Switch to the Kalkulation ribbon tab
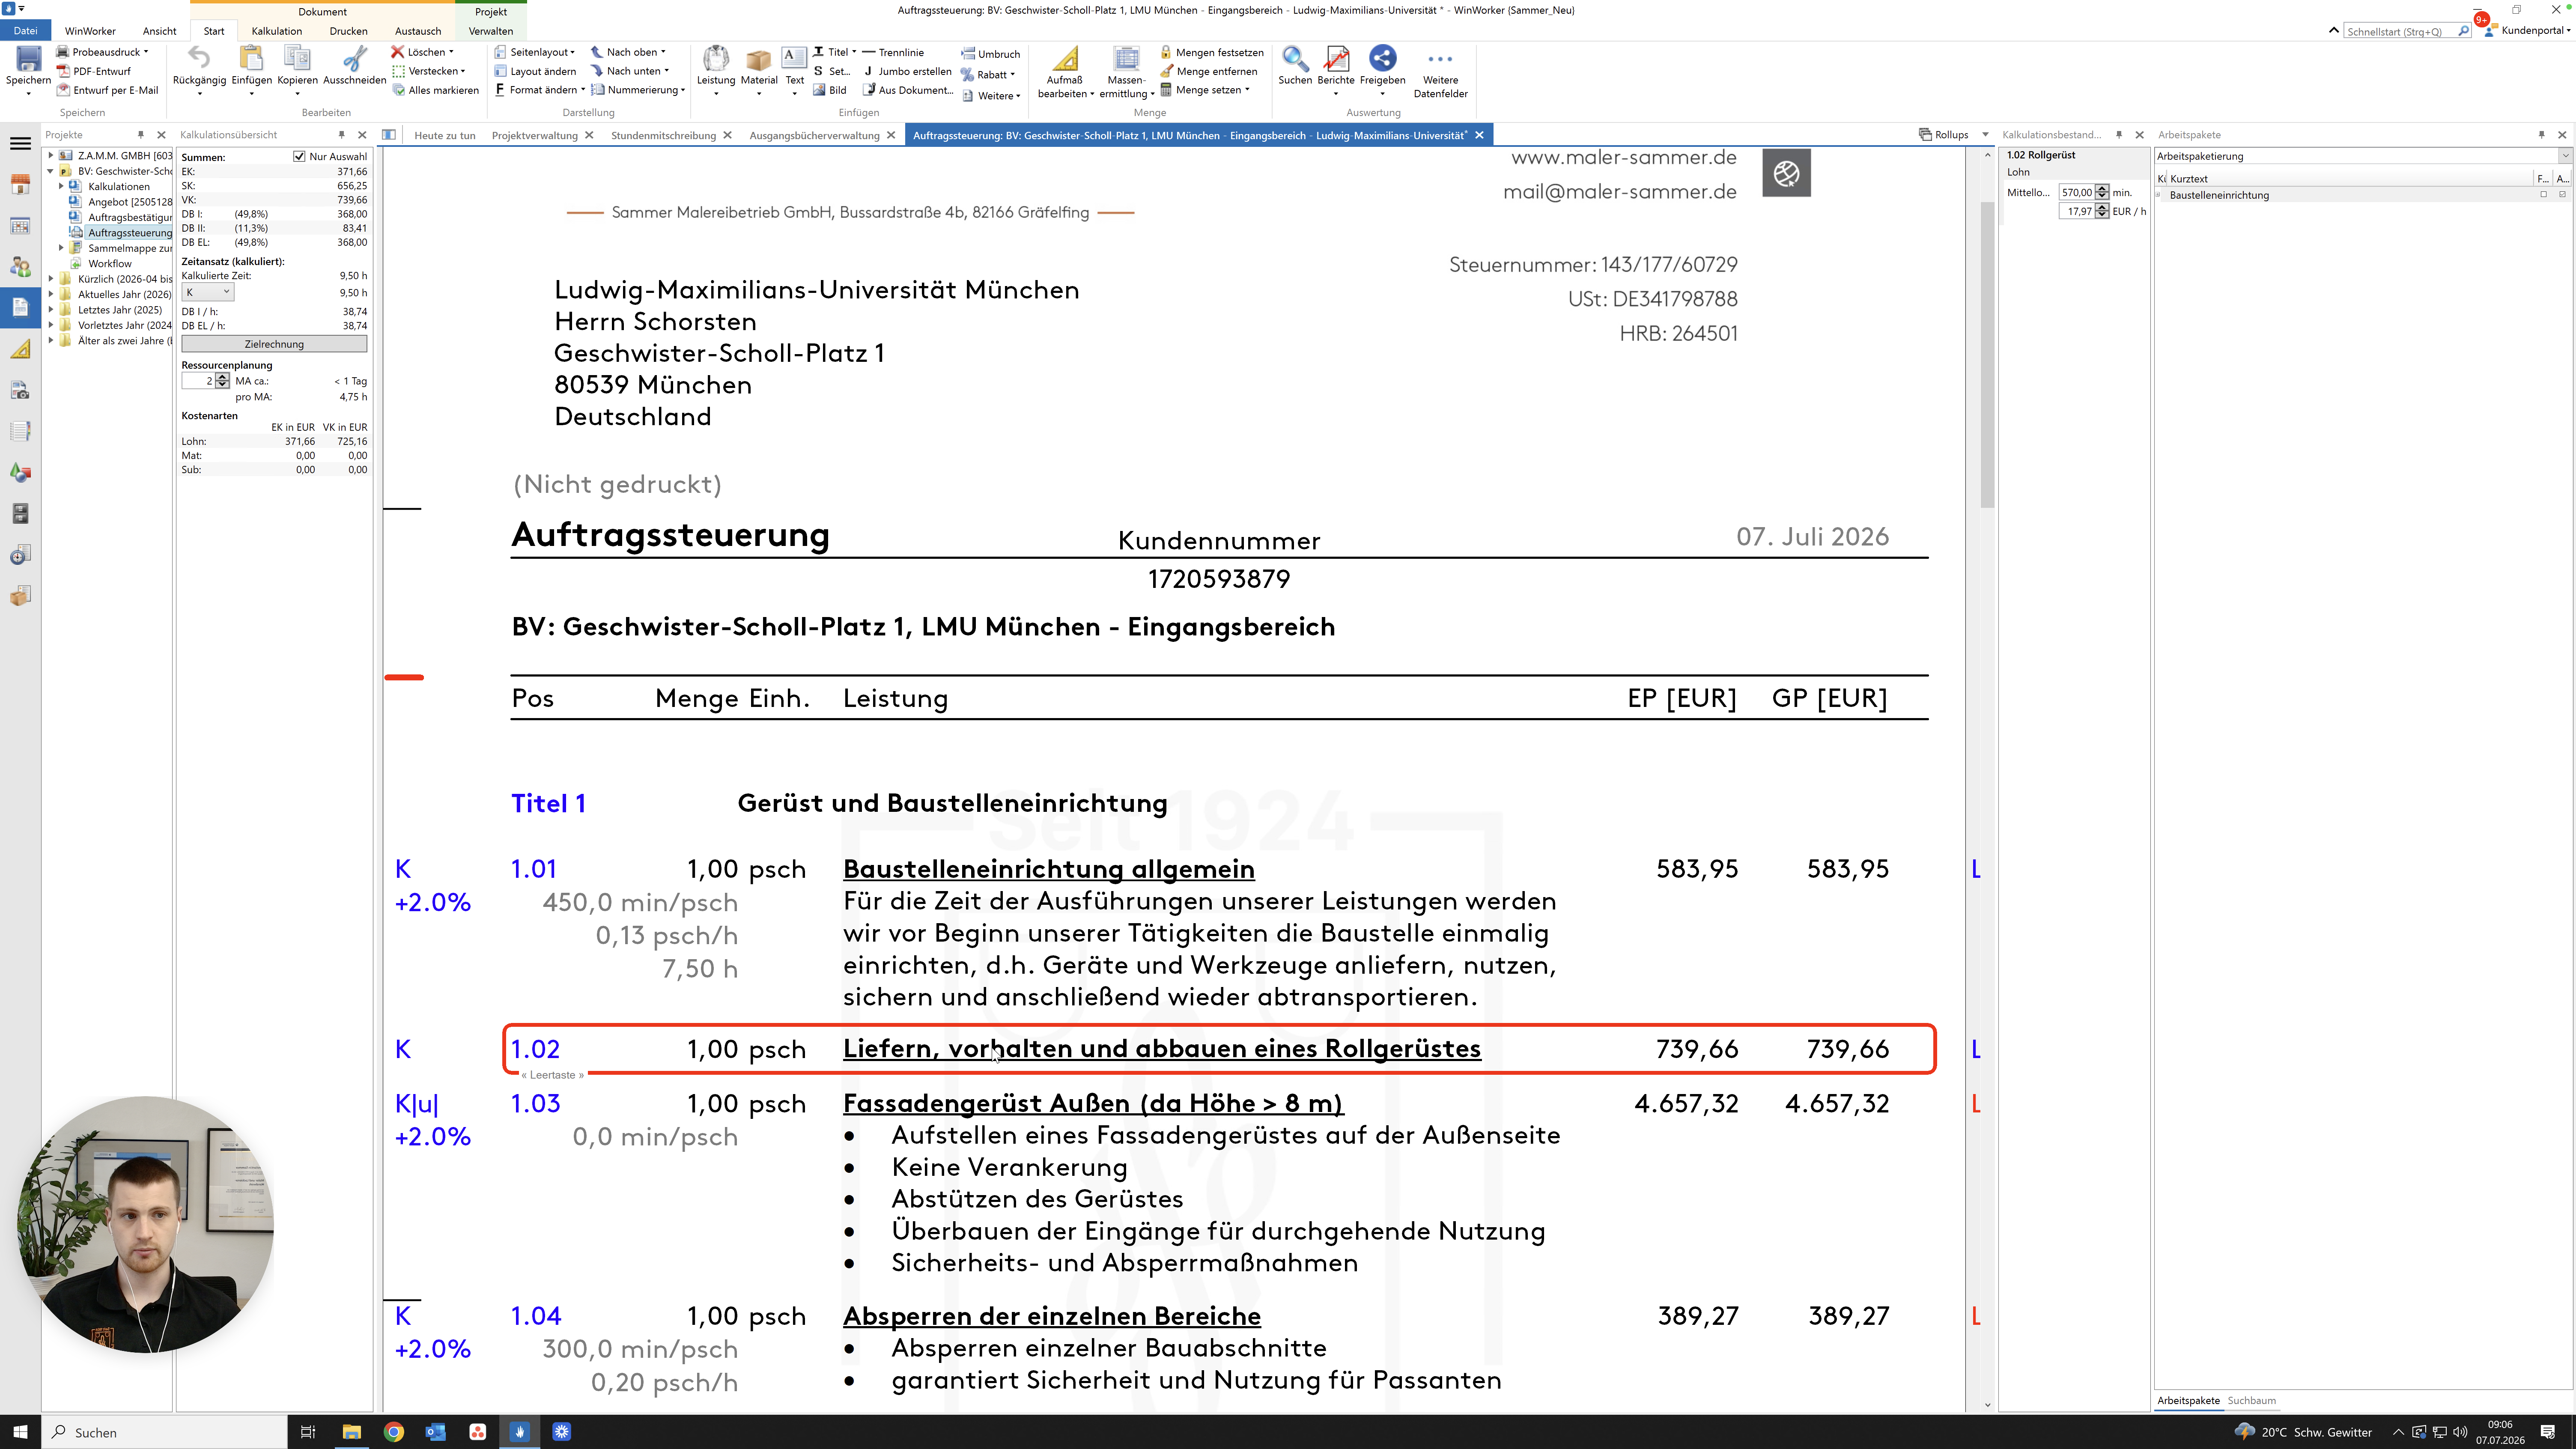The height and width of the screenshot is (1449, 2576). click(x=276, y=31)
